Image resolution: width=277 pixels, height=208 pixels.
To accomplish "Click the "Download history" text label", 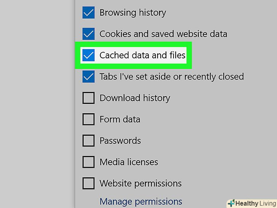I will tap(135, 98).
